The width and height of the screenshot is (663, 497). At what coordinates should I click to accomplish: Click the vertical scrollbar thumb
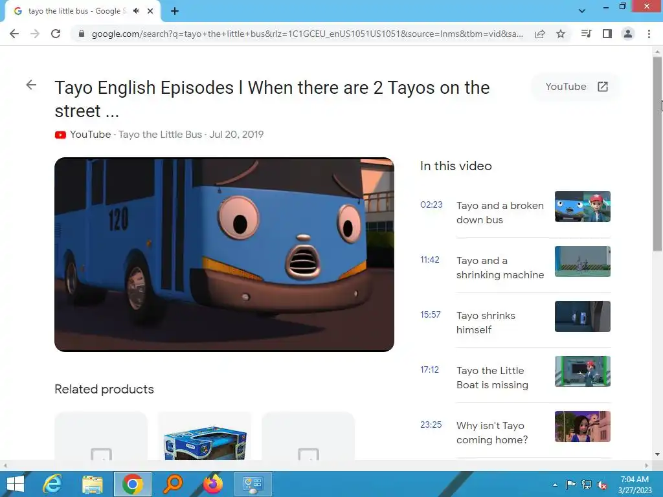pyautogui.click(x=657, y=154)
